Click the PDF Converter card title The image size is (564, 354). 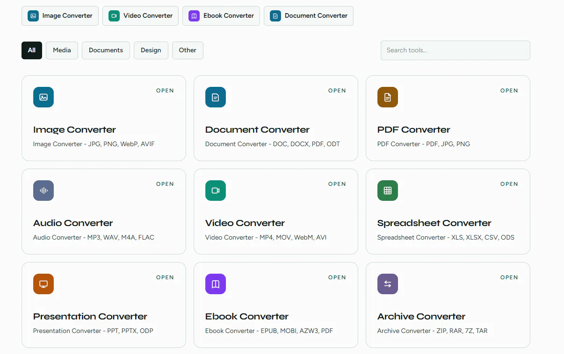click(x=414, y=130)
